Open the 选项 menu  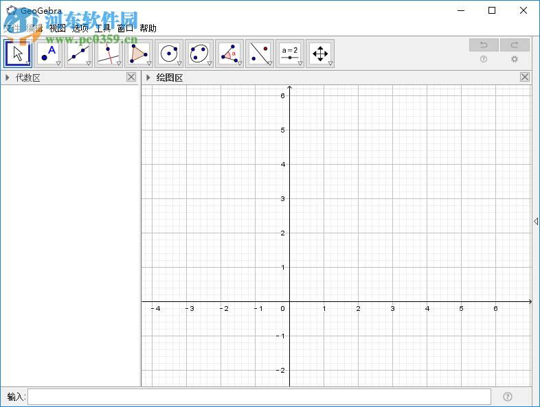coord(80,28)
